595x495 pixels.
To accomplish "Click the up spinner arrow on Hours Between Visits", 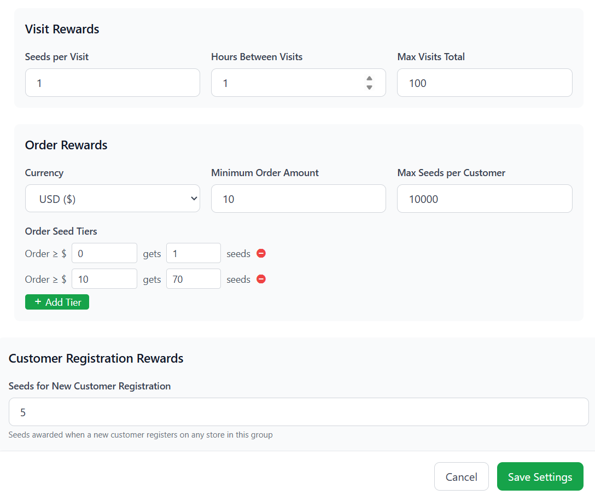I will click(370, 79).
